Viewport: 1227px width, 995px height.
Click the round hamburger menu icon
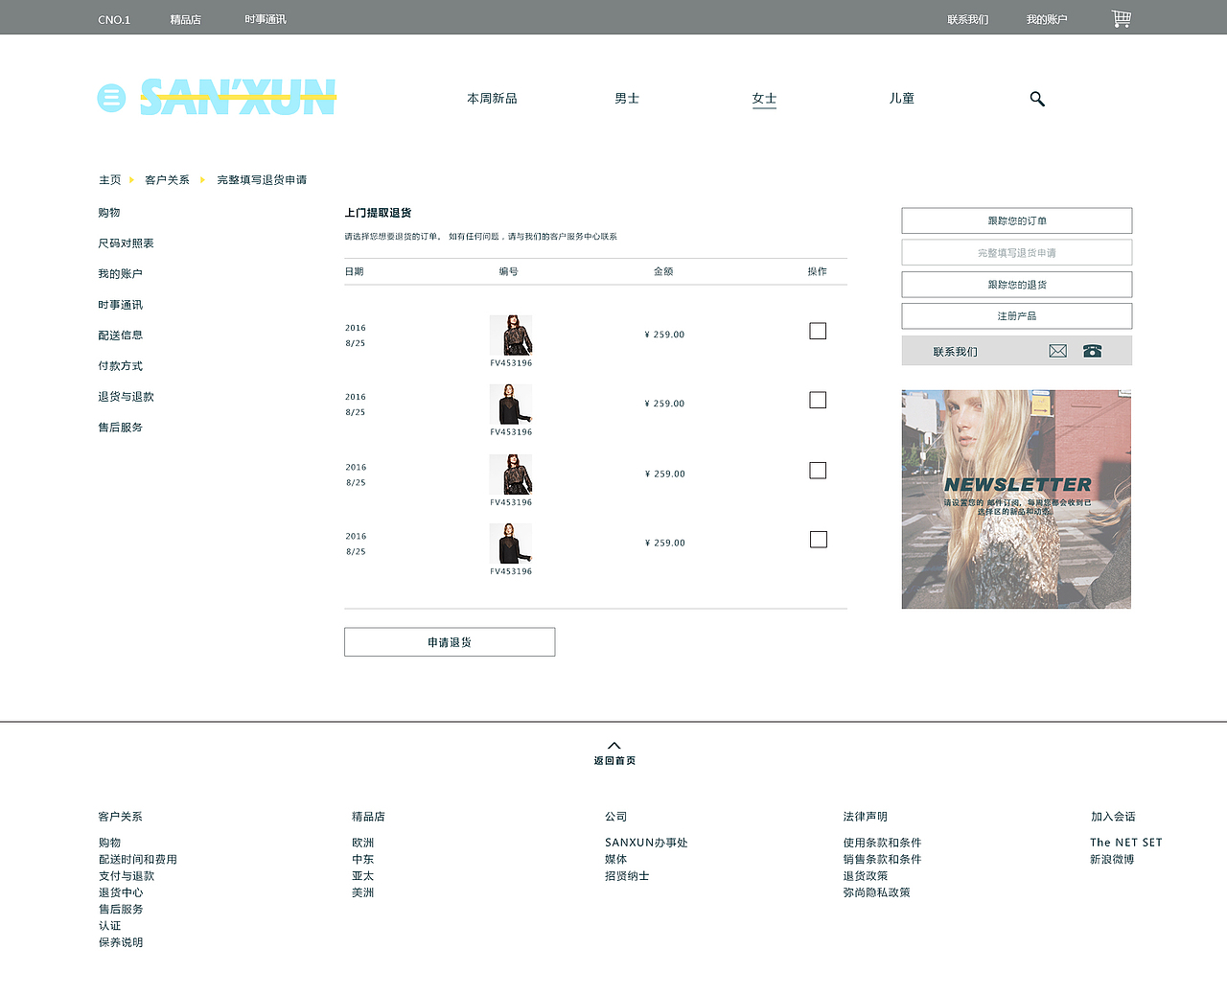(111, 98)
